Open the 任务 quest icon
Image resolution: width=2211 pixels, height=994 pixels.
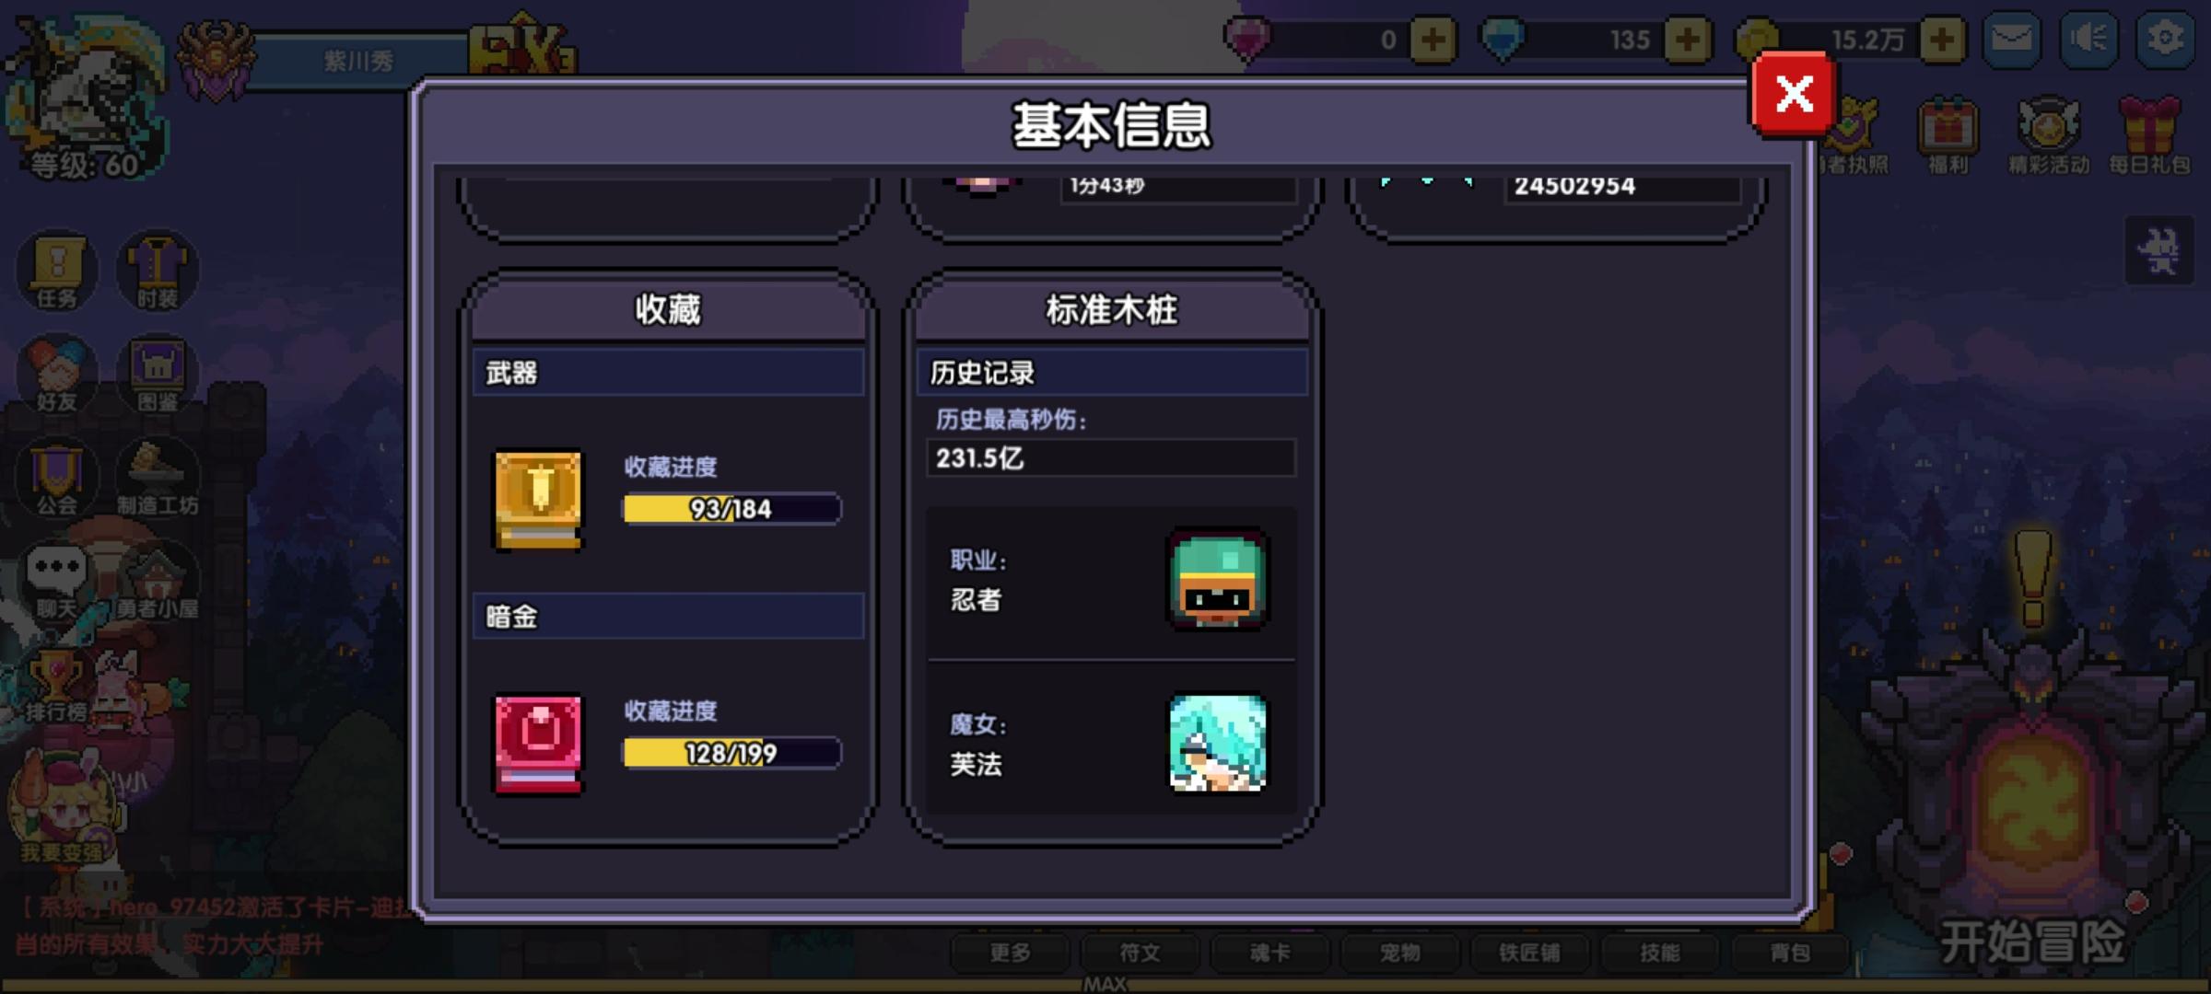click(x=57, y=272)
